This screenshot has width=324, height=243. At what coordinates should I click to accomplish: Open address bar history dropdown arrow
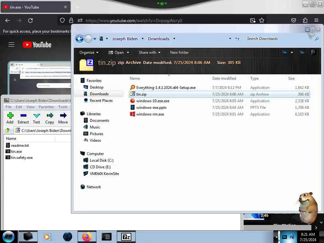(230, 39)
